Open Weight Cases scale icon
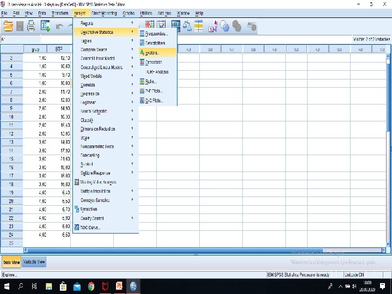Viewport: 392px width, 294px height. 187,26
